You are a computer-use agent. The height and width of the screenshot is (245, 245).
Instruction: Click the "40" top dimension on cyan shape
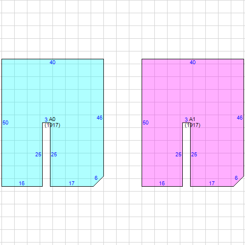point(52,62)
